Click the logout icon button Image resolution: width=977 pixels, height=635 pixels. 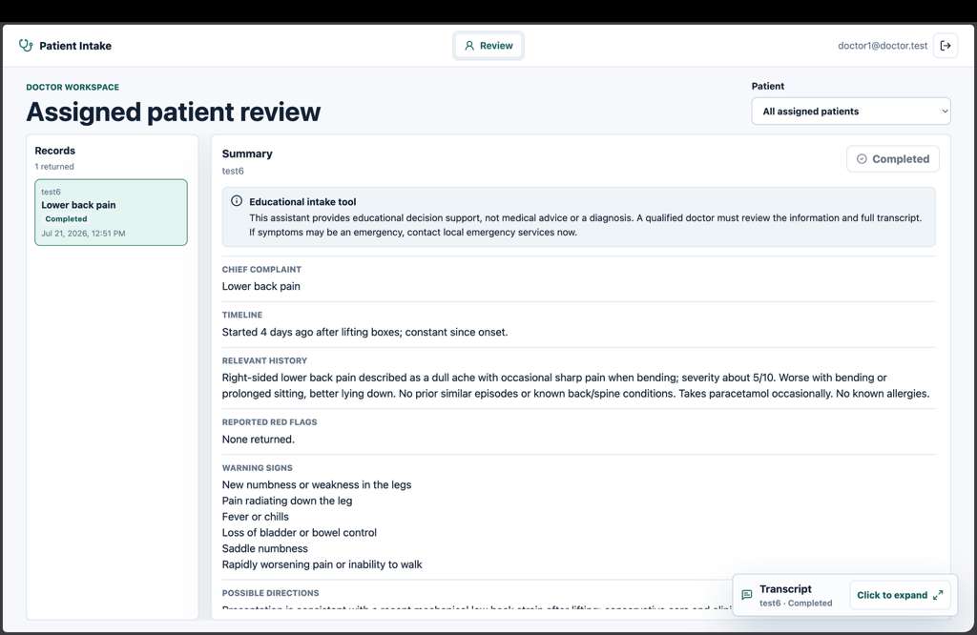pos(946,46)
